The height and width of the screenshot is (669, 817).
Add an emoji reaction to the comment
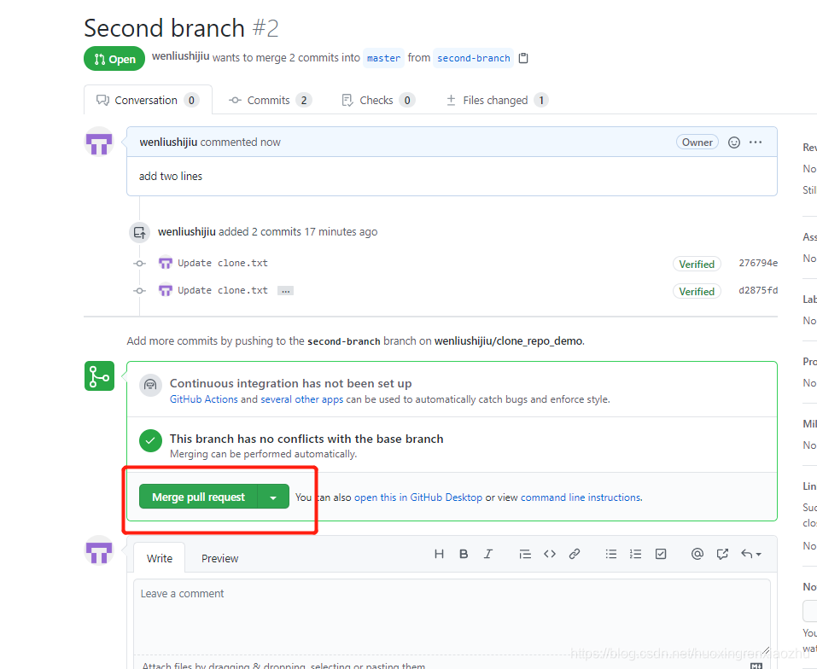(x=733, y=143)
